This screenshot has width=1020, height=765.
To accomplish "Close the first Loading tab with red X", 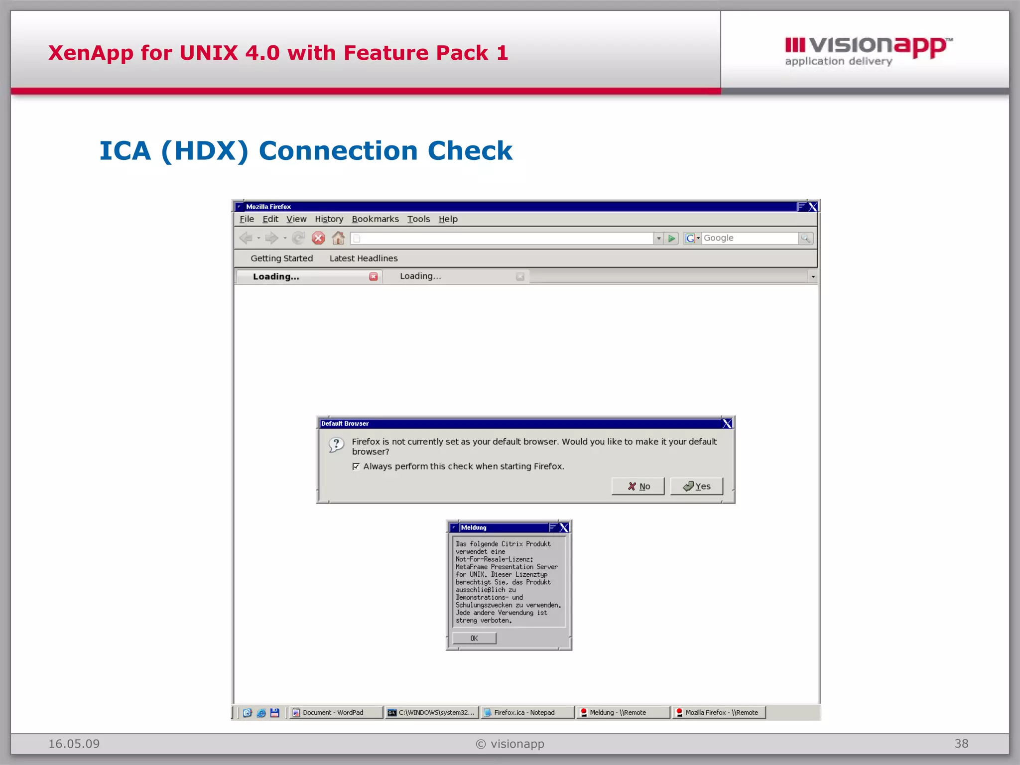I will point(373,276).
